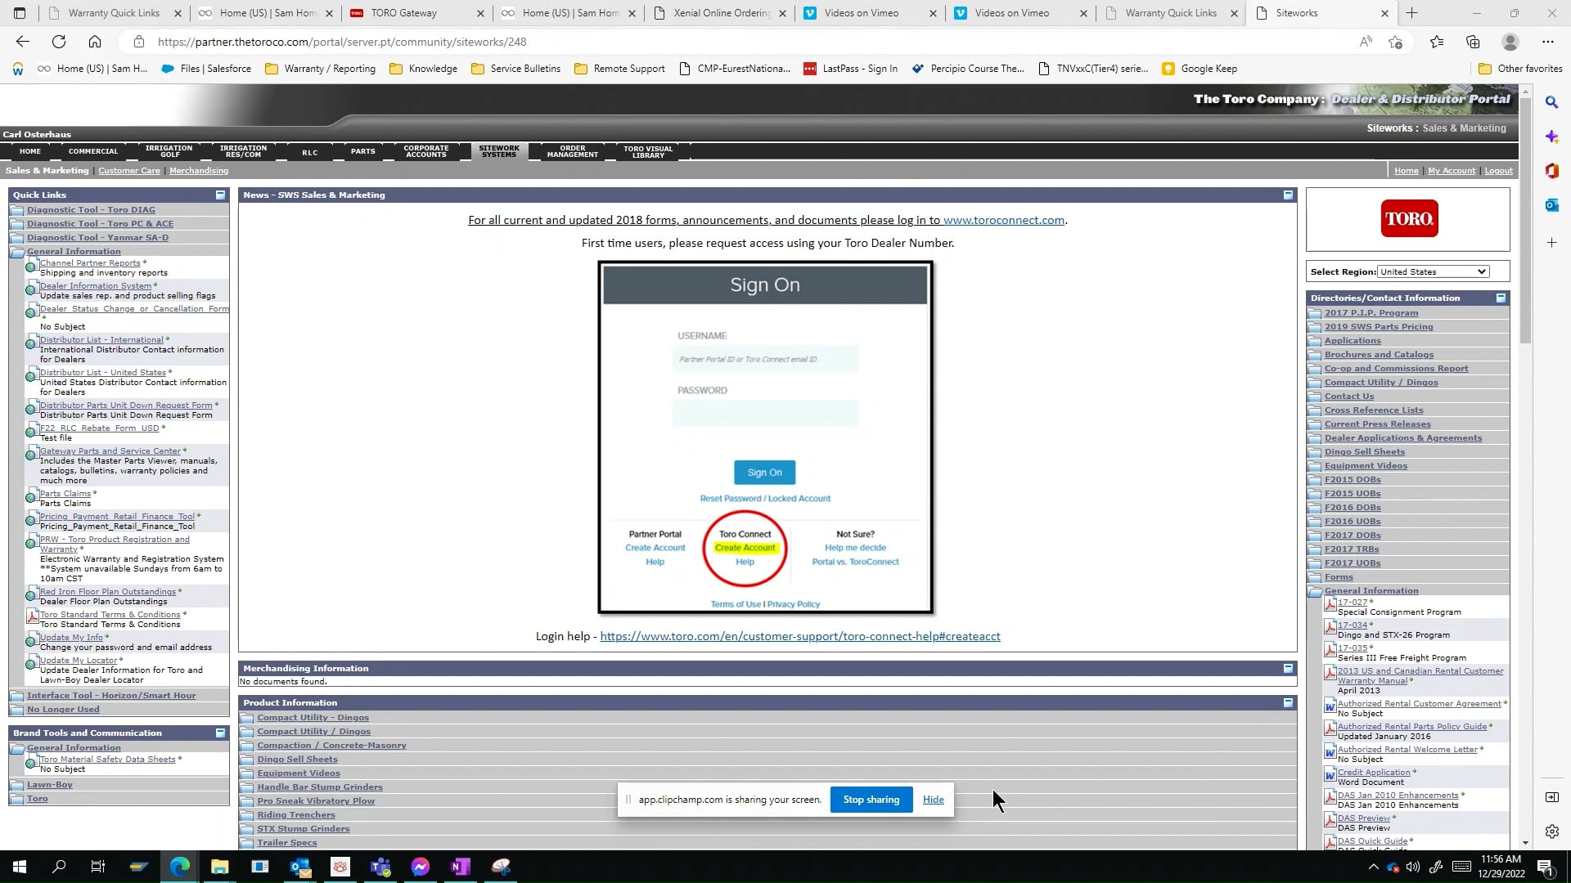Open COMMERCIAL navigation tab
The width and height of the screenshot is (1571, 883).
pyautogui.click(x=93, y=151)
